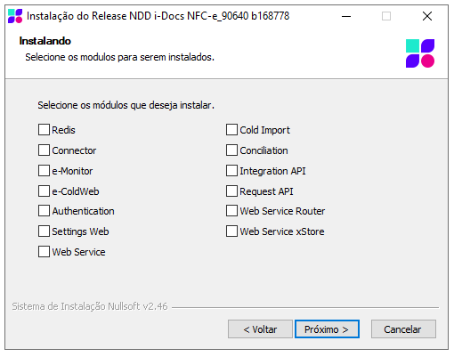Select the e-Monitor module checkbox
Screen dimensions: 454x357
[44, 171]
